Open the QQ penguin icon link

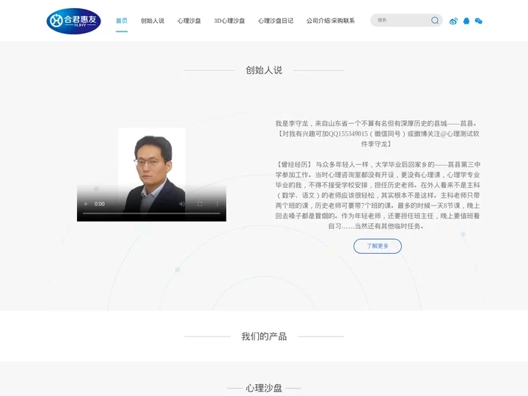tap(466, 21)
